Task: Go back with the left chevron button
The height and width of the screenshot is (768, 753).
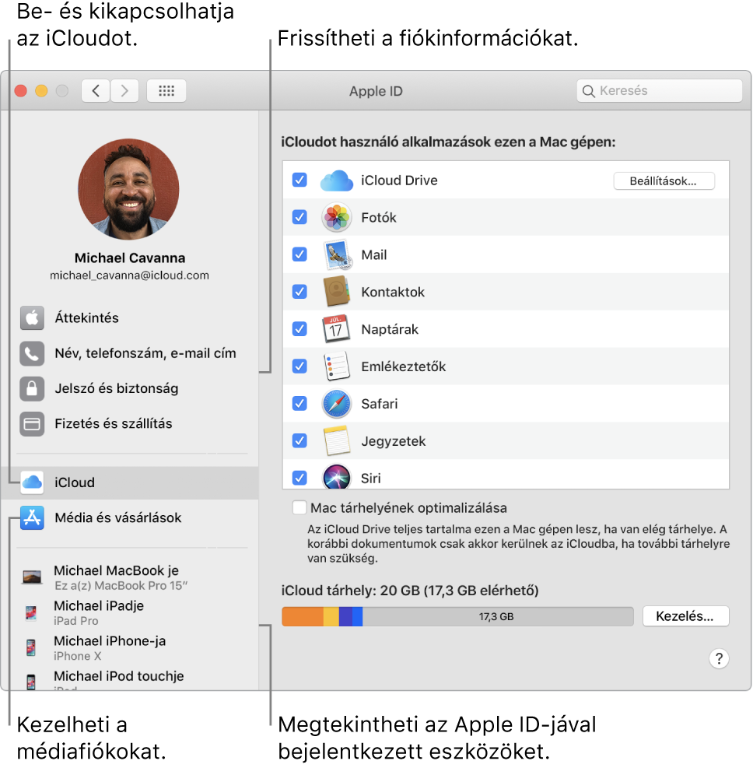Action: [96, 90]
